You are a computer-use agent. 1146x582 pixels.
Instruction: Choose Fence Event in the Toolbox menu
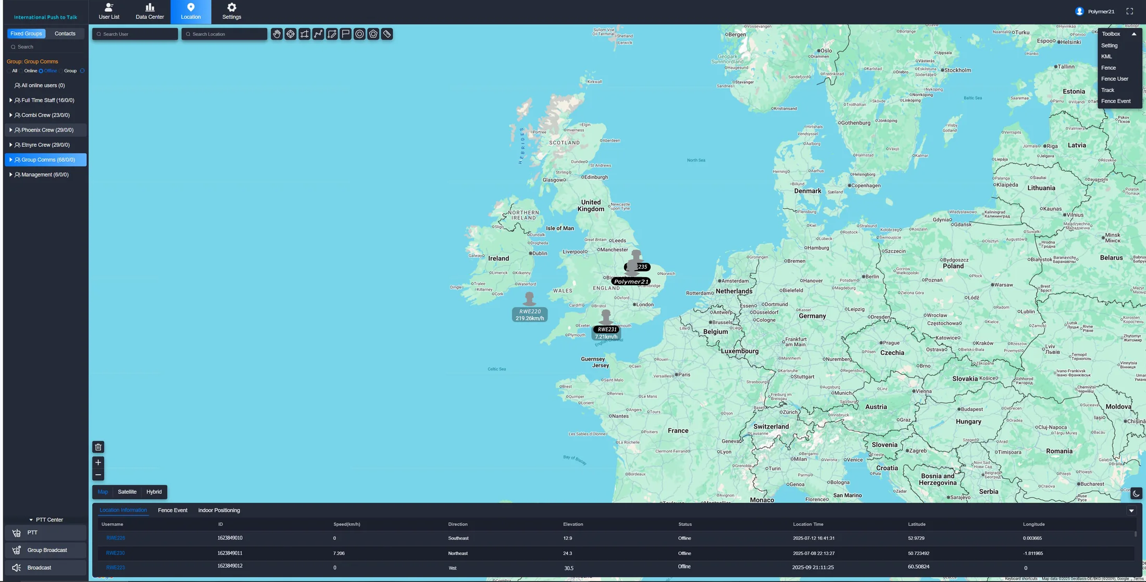pos(1116,101)
